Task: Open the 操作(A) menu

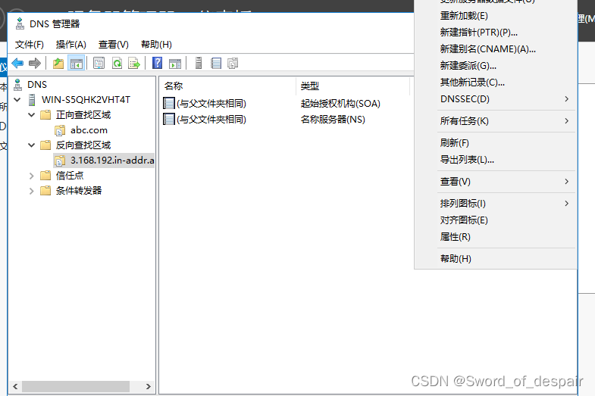Action: [x=71, y=45]
